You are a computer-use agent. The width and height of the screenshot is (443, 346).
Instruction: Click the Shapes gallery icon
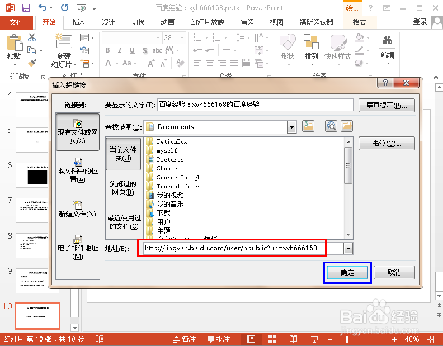[x=288, y=42]
